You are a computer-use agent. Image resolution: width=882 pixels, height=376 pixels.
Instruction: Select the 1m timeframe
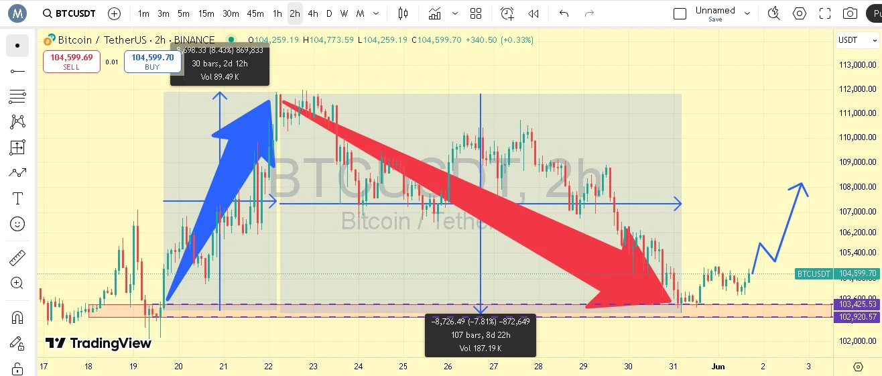point(143,13)
